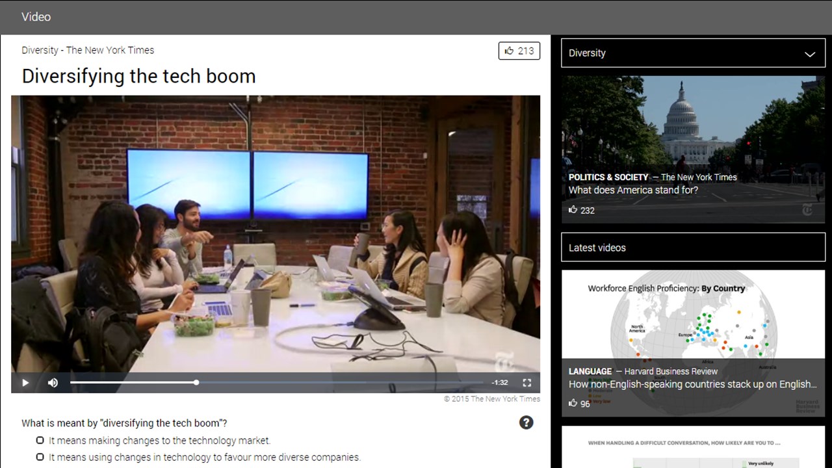832x468 pixels.
Task: Click the LANGUAGE category label
Action: [590, 371]
